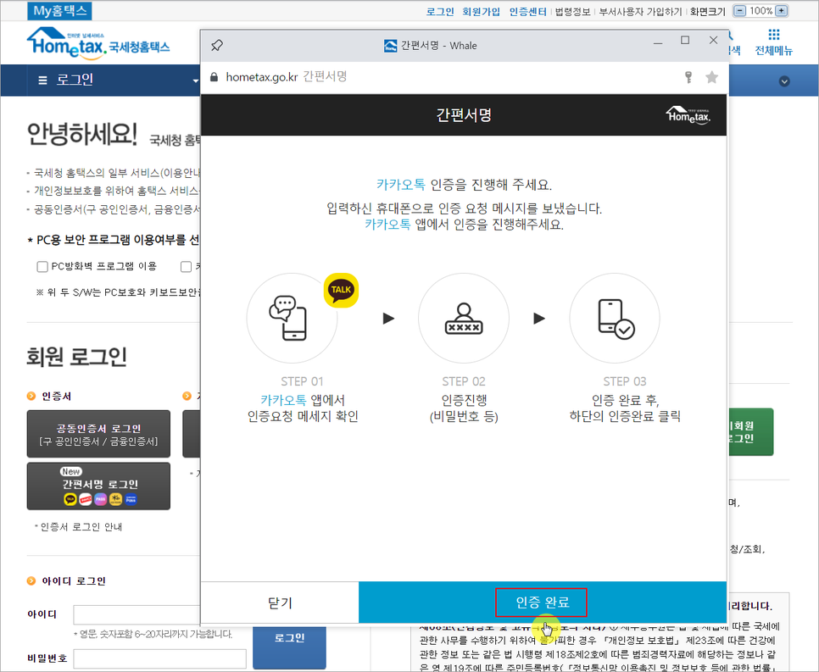Click the STEP 01 label
This screenshot has height=672, width=819.
(303, 381)
